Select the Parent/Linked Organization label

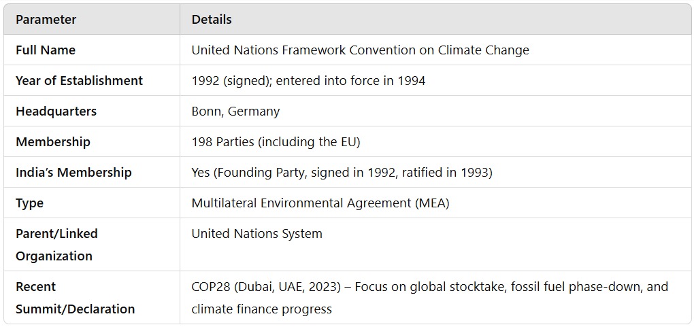pyautogui.click(x=56, y=245)
